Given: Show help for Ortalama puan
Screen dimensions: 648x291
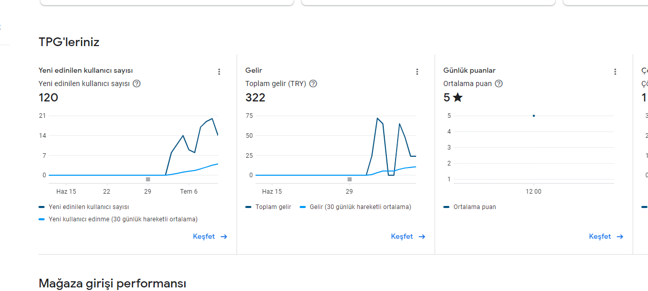Looking at the screenshot, I should pyautogui.click(x=499, y=84).
